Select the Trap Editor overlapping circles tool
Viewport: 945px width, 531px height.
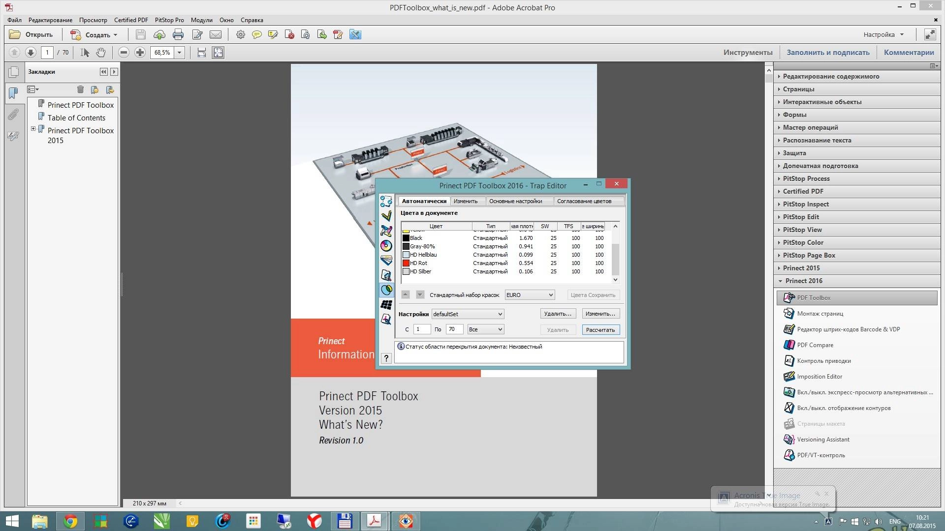(x=386, y=290)
